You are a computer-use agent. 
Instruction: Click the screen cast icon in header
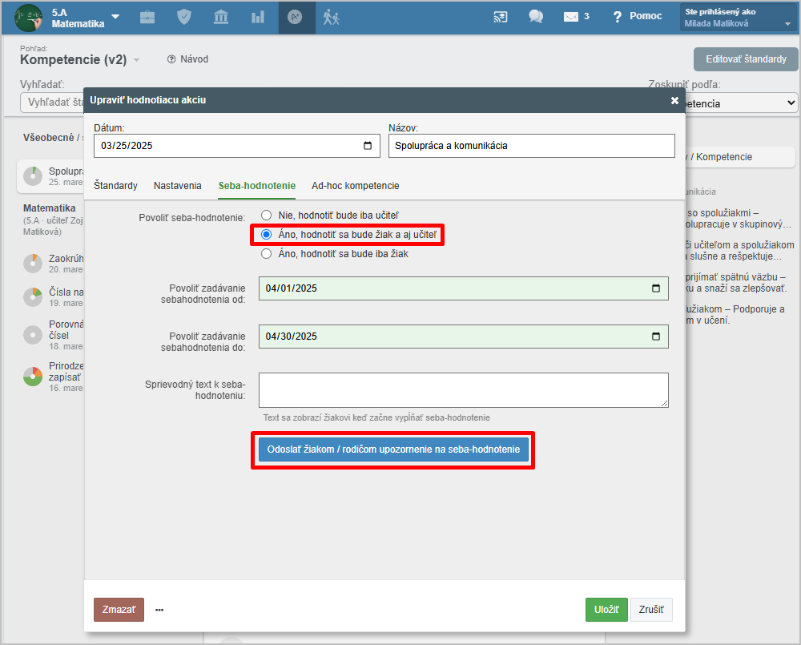[x=501, y=17]
